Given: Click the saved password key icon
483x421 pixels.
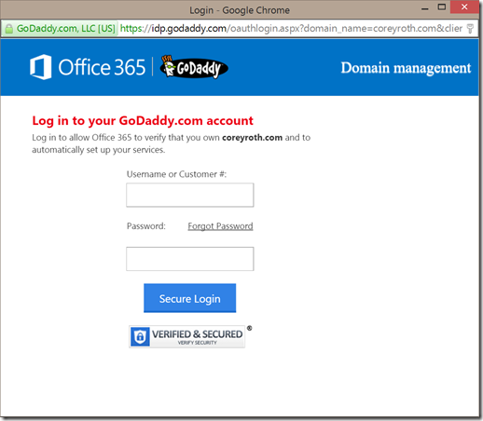Looking at the screenshot, I should pos(470,28).
